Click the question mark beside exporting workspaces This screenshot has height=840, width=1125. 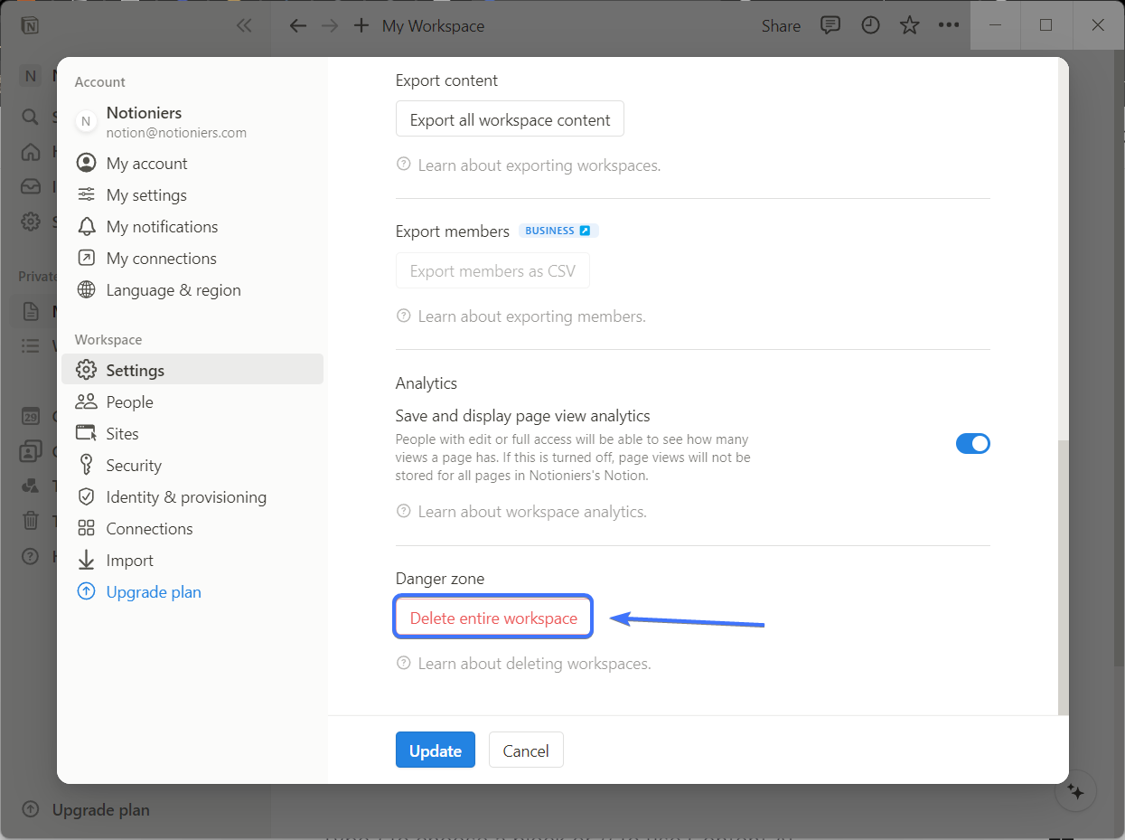point(404,165)
